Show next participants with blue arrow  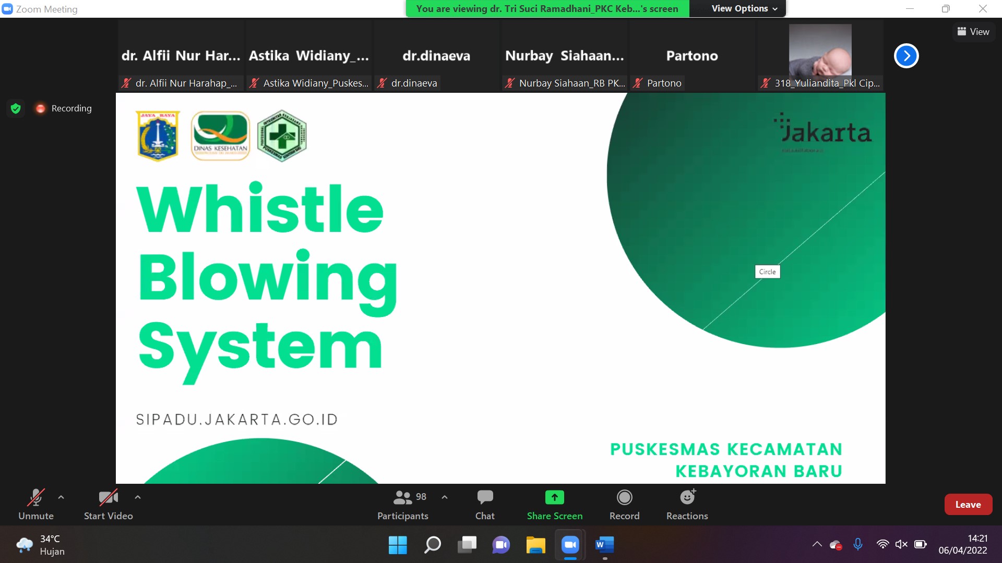906,56
